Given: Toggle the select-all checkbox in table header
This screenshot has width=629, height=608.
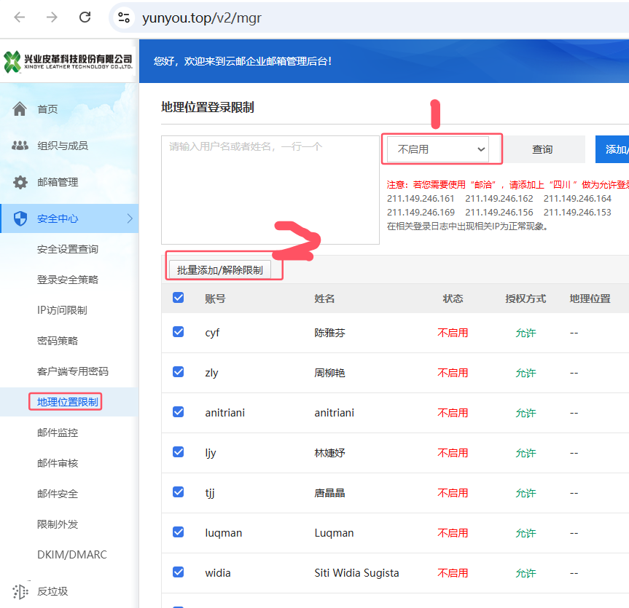Looking at the screenshot, I should tap(179, 298).
